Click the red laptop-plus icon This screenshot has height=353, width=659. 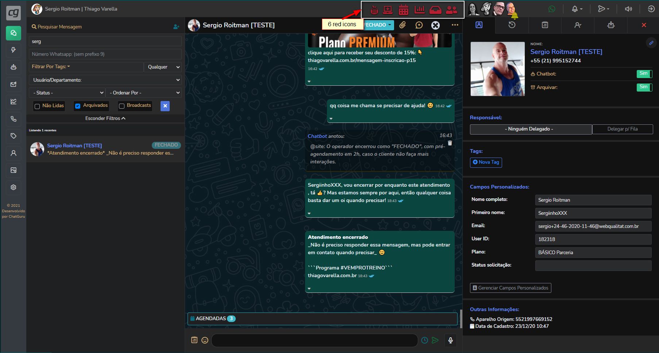click(388, 10)
